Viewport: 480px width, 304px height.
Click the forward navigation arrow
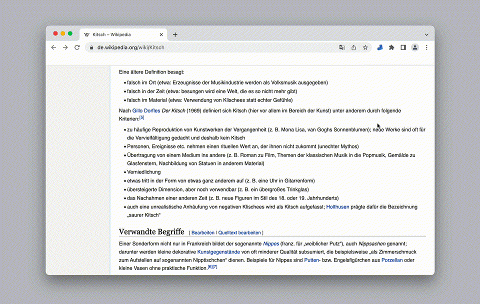[65, 47]
